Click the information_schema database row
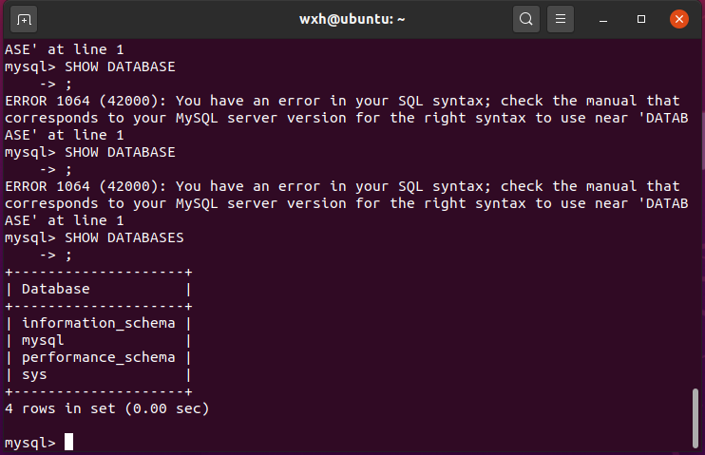Image resolution: width=705 pixels, height=455 pixels. 98,323
